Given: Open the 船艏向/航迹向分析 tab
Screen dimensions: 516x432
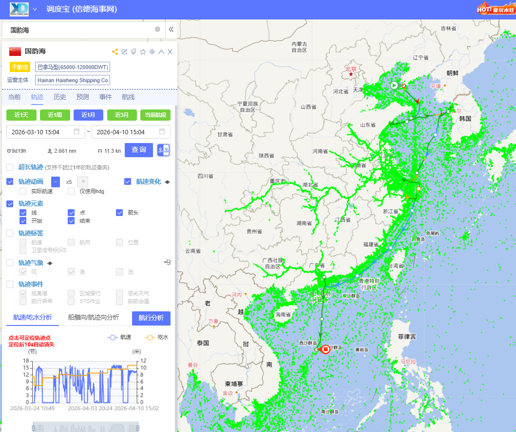Looking at the screenshot, I should 94,317.
